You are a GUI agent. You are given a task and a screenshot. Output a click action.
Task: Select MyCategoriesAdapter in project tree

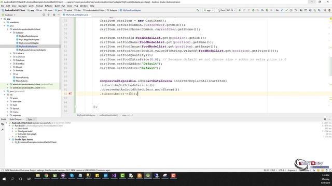[x=29, y=40]
